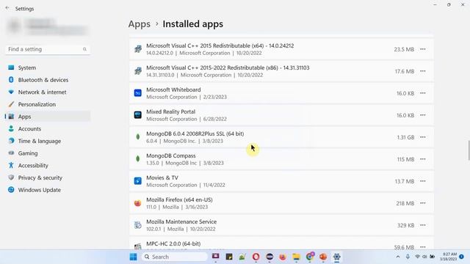Open Chrome from the taskbar
Image resolution: width=470 pixels, height=264 pixels.
[310, 257]
